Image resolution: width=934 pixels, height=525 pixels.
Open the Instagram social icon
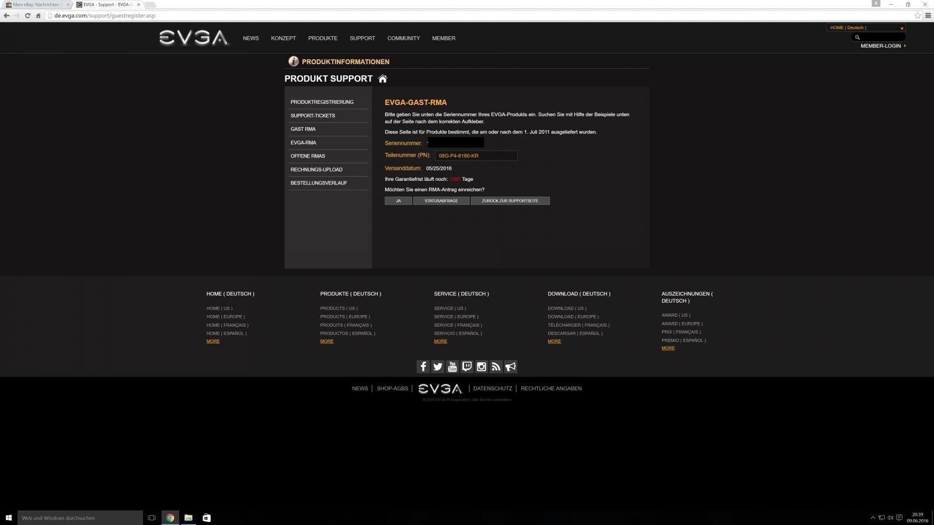pyautogui.click(x=482, y=366)
